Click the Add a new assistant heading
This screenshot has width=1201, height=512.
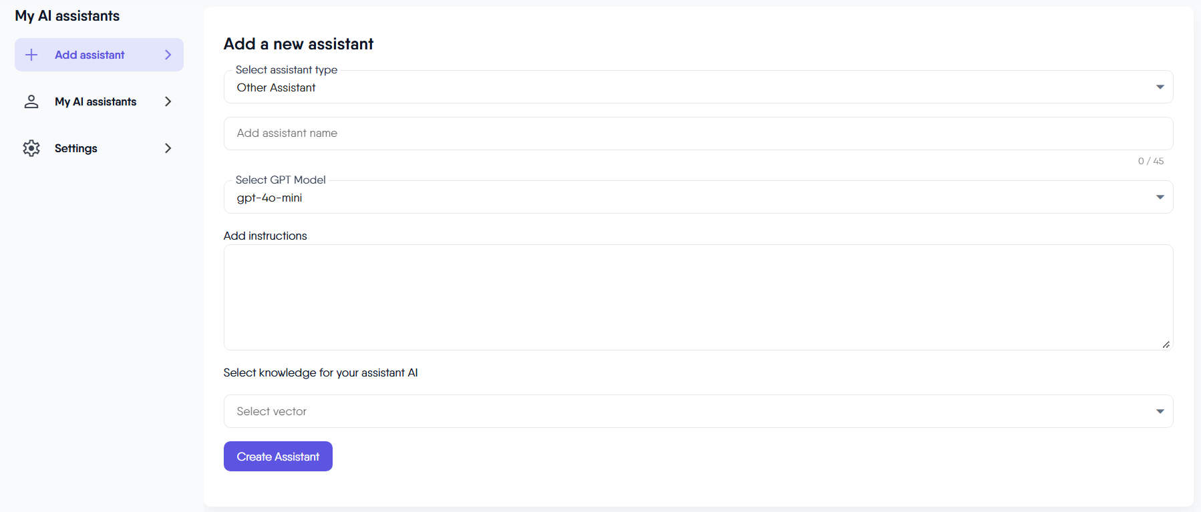pyautogui.click(x=299, y=44)
